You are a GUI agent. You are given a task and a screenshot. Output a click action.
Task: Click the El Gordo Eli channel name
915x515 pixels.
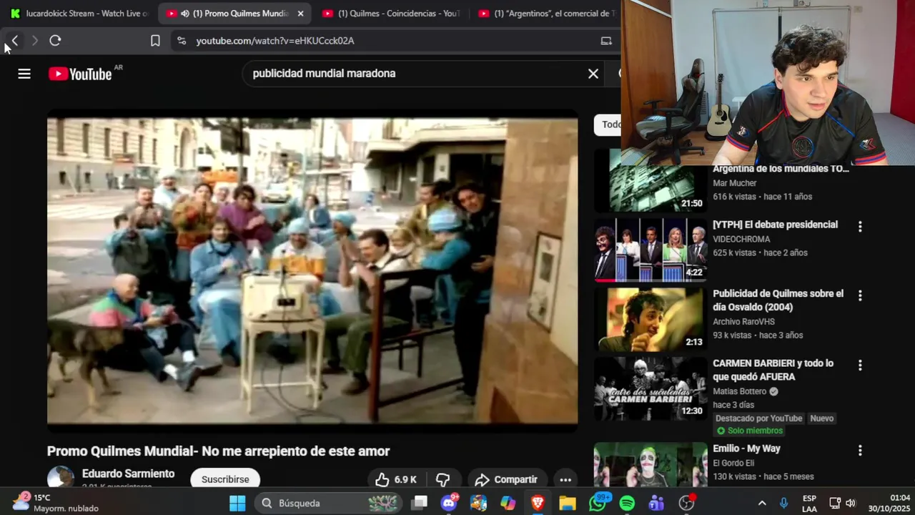pyautogui.click(x=733, y=463)
